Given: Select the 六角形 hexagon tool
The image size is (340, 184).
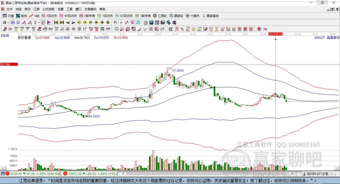Looking at the screenshot, I should (x=193, y=16).
